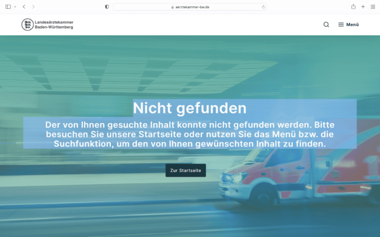The width and height of the screenshot is (380, 237).
Task: Click the padlock icon in the address bar
Action: (172, 7)
